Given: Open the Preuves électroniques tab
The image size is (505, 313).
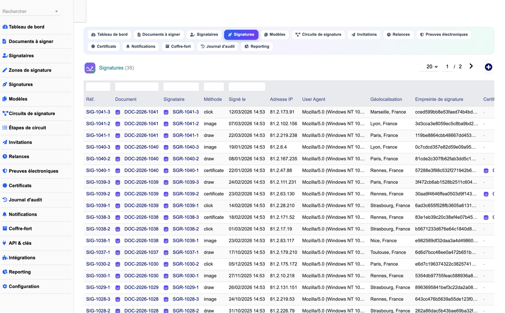Looking at the screenshot, I should click(x=444, y=35).
